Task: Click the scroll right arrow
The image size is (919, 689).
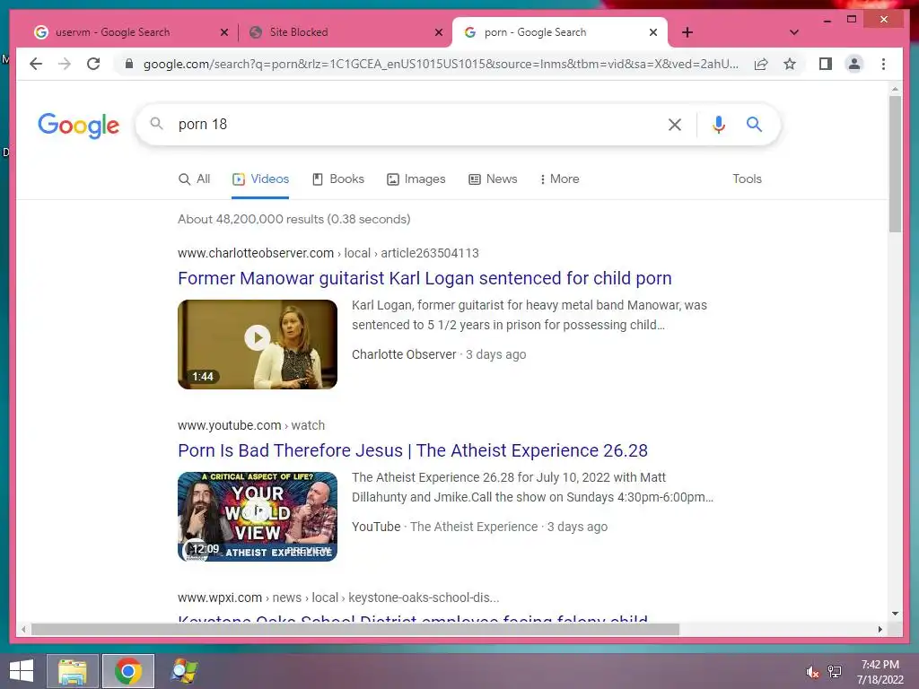Action: 880,630
